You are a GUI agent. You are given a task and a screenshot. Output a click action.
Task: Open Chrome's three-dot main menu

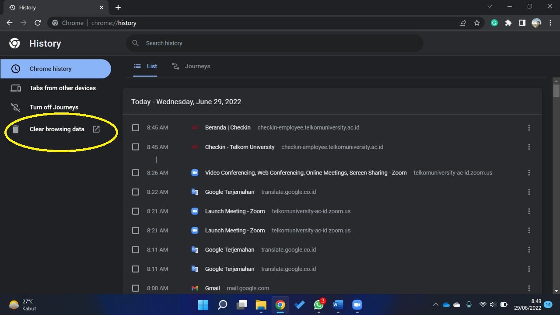point(550,23)
